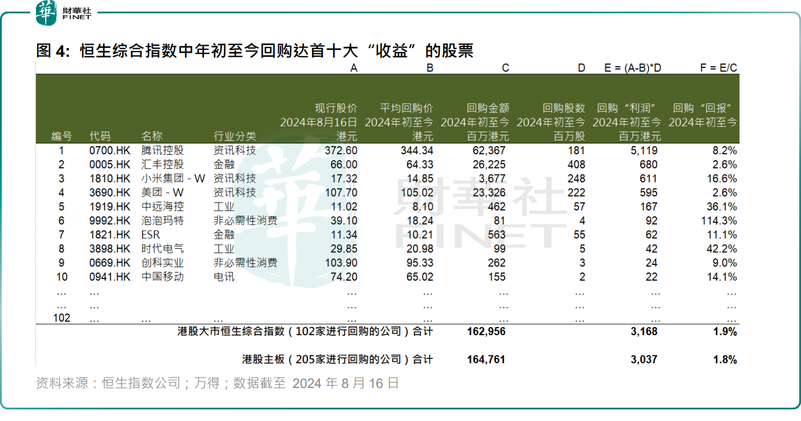This screenshot has width=801, height=421.
Task: Click the formula label F = E/C
Action: pos(719,68)
